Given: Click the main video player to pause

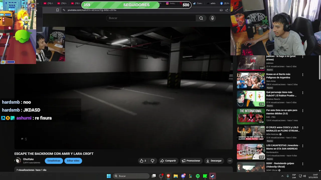Looking at the screenshot, I should [124, 88].
